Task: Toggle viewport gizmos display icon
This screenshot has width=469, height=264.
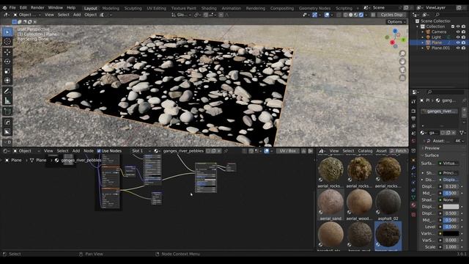Action: point(314,15)
